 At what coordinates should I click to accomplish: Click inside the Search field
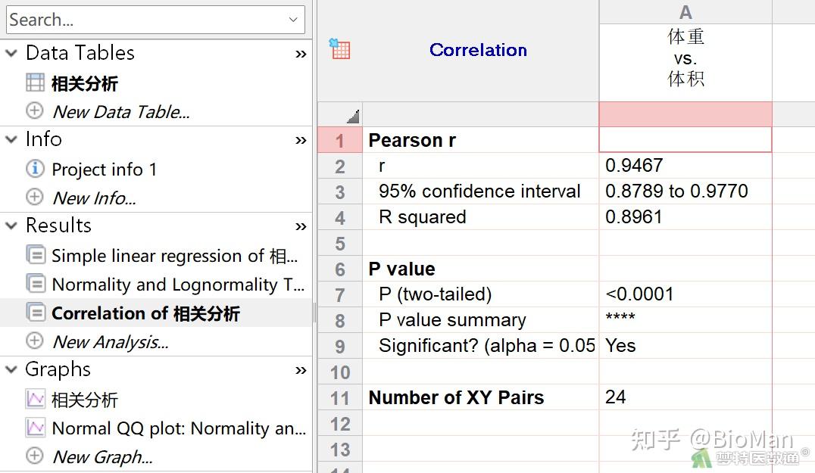pyautogui.click(x=114, y=19)
